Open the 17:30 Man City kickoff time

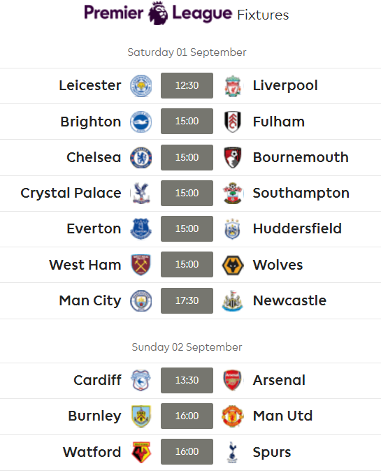[187, 300]
